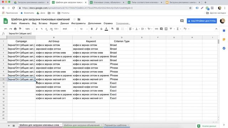Click the move to folder icon
228x128 pixels.
79,19
